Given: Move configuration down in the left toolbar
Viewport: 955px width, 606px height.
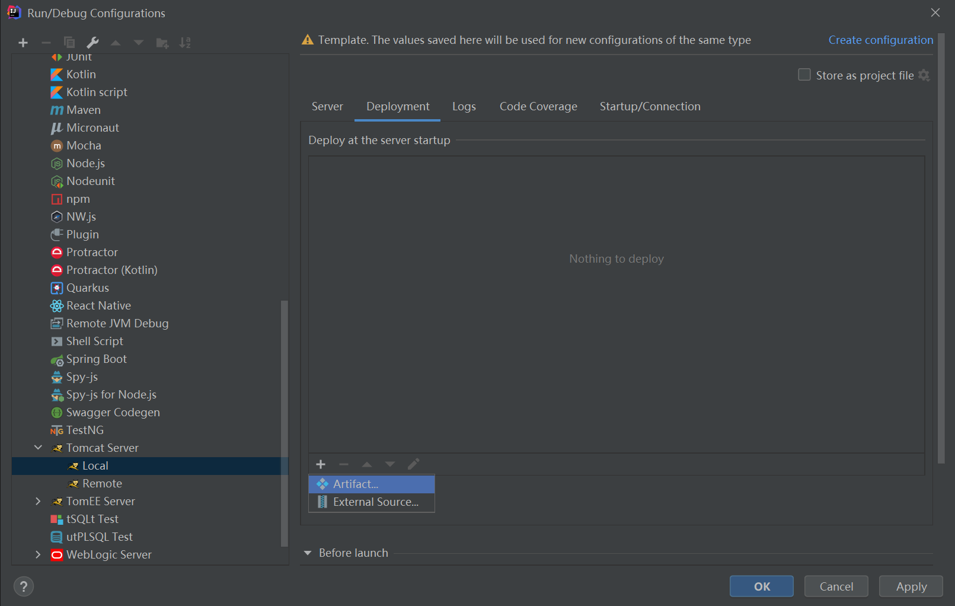Looking at the screenshot, I should pos(139,43).
